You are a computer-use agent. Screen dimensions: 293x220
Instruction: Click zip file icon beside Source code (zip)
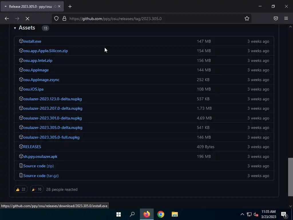21,166
